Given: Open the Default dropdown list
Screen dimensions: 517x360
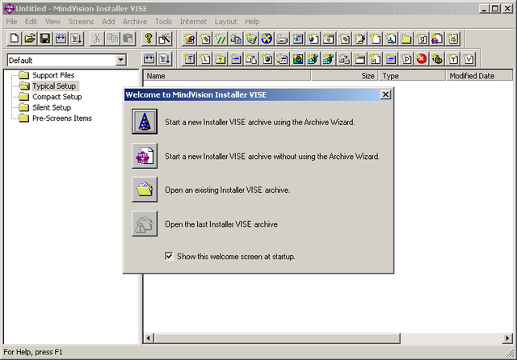Looking at the screenshot, I should tap(121, 60).
